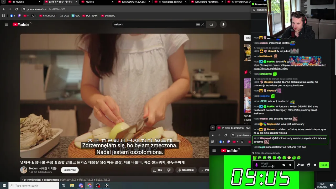This screenshot has height=189, width=336.
Task: Click the Nebom channel name under the video
Action: [43, 168]
